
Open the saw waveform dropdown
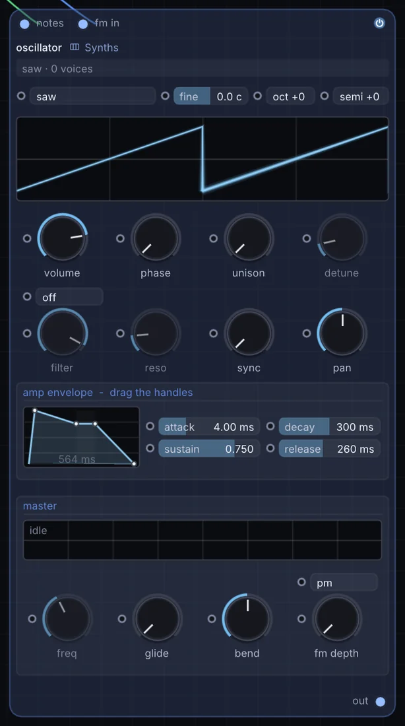click(92, 96)
